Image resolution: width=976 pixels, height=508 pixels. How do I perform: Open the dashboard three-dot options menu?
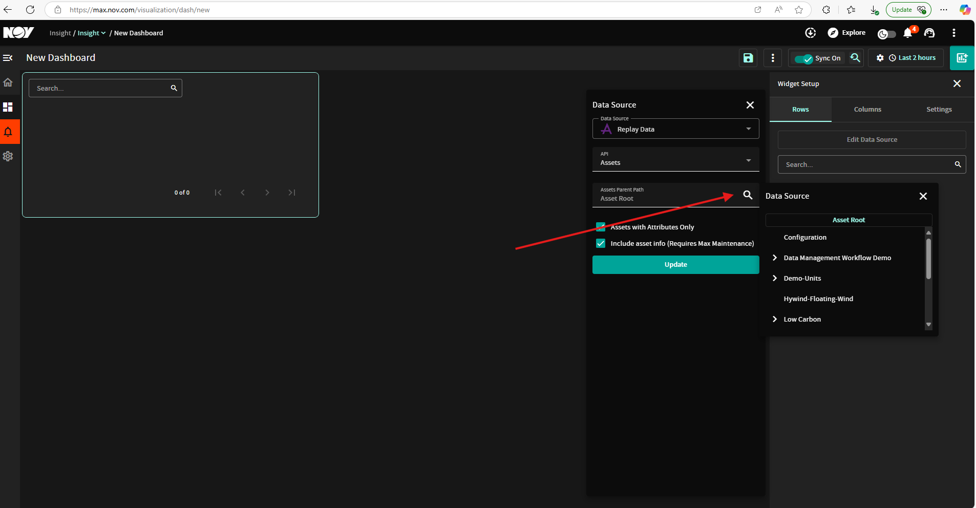(773, 58)
